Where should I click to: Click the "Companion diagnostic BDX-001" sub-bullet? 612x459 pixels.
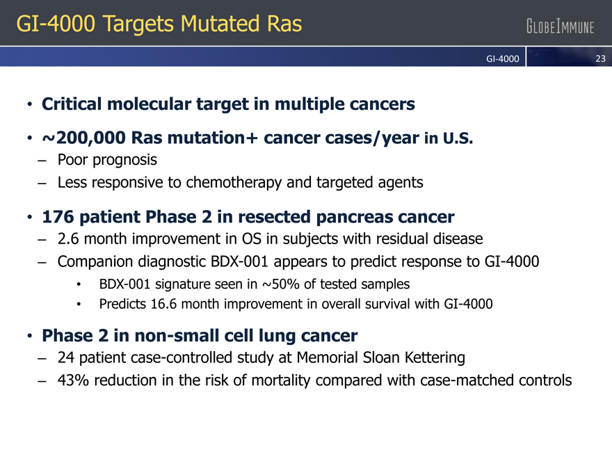point(298,262)
